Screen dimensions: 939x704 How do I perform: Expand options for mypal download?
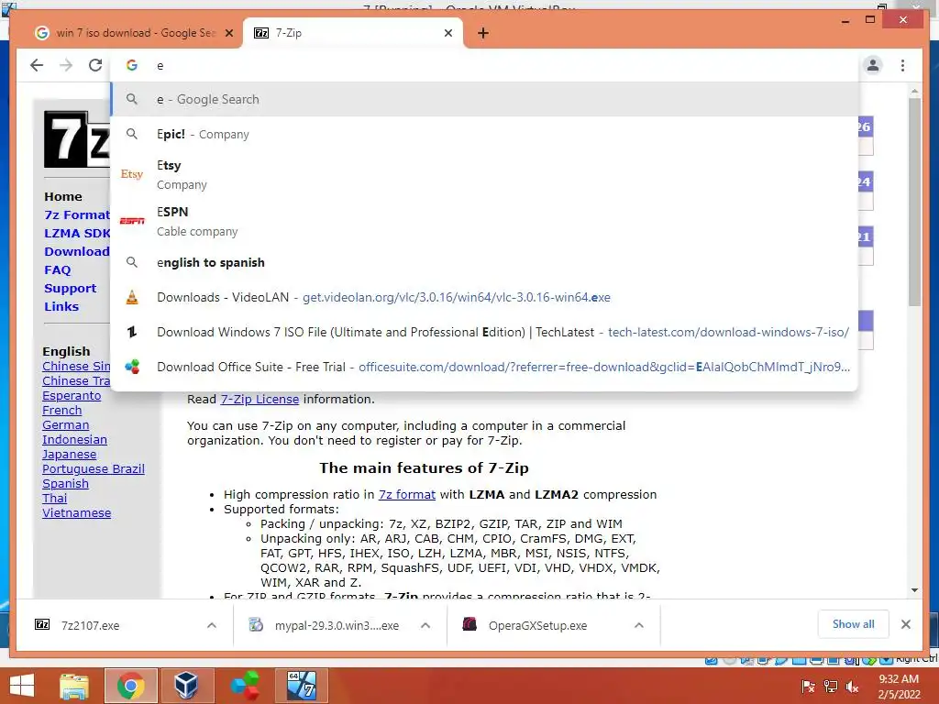(425, 625)
